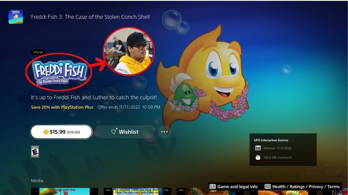
Task: Click the '138.9 MB minimum' text
Action: point(278,158)
